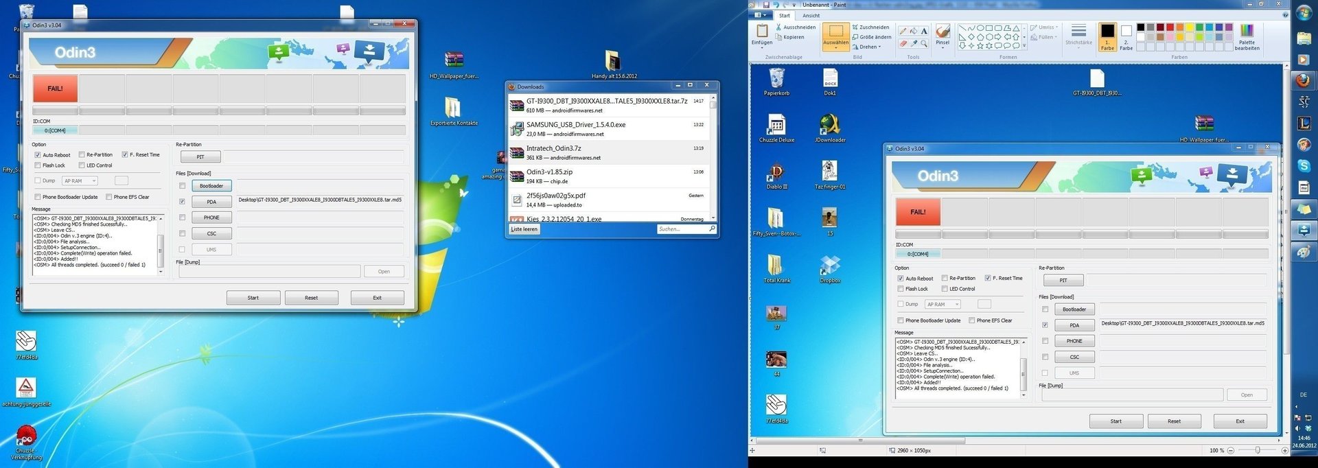This screenshot has height=468, width=1318.
Task: Open Größe ändern resize dialog in Paint
Action: pos(872,37)
